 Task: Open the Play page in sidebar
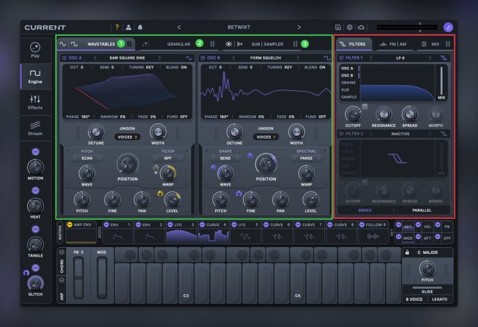(x=35, y=51)
